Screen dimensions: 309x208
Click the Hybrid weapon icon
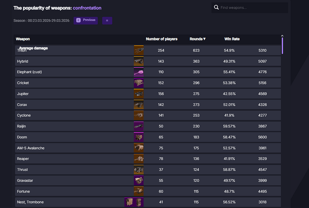pyautogui.click(x=139, y=61)
